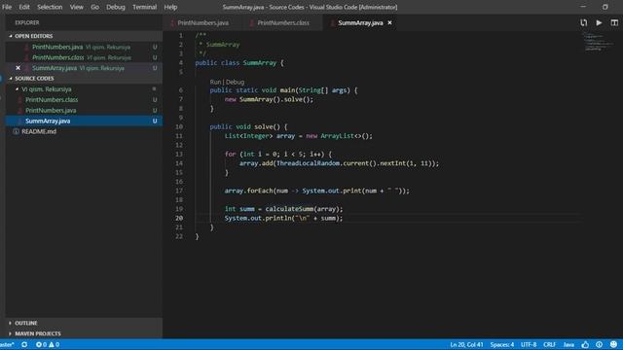Screen dimensions: 623x350
Task: Minimize the Visual Studio Code window
Action: pos(583,7)
